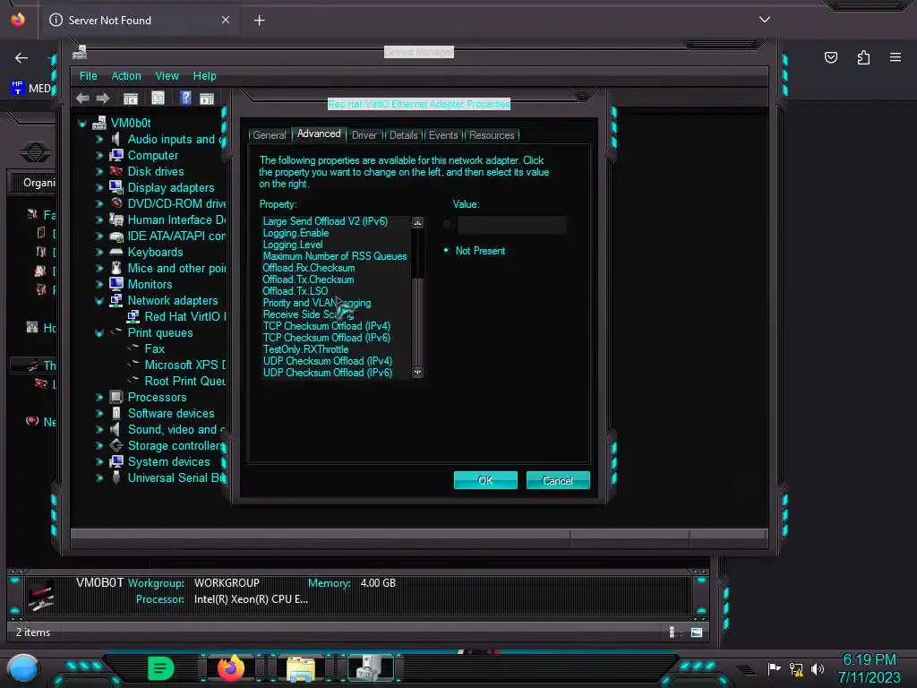Open the Firefox hamburger application menu
Screen dimensions: 917x688
click(x=896, y=57)
